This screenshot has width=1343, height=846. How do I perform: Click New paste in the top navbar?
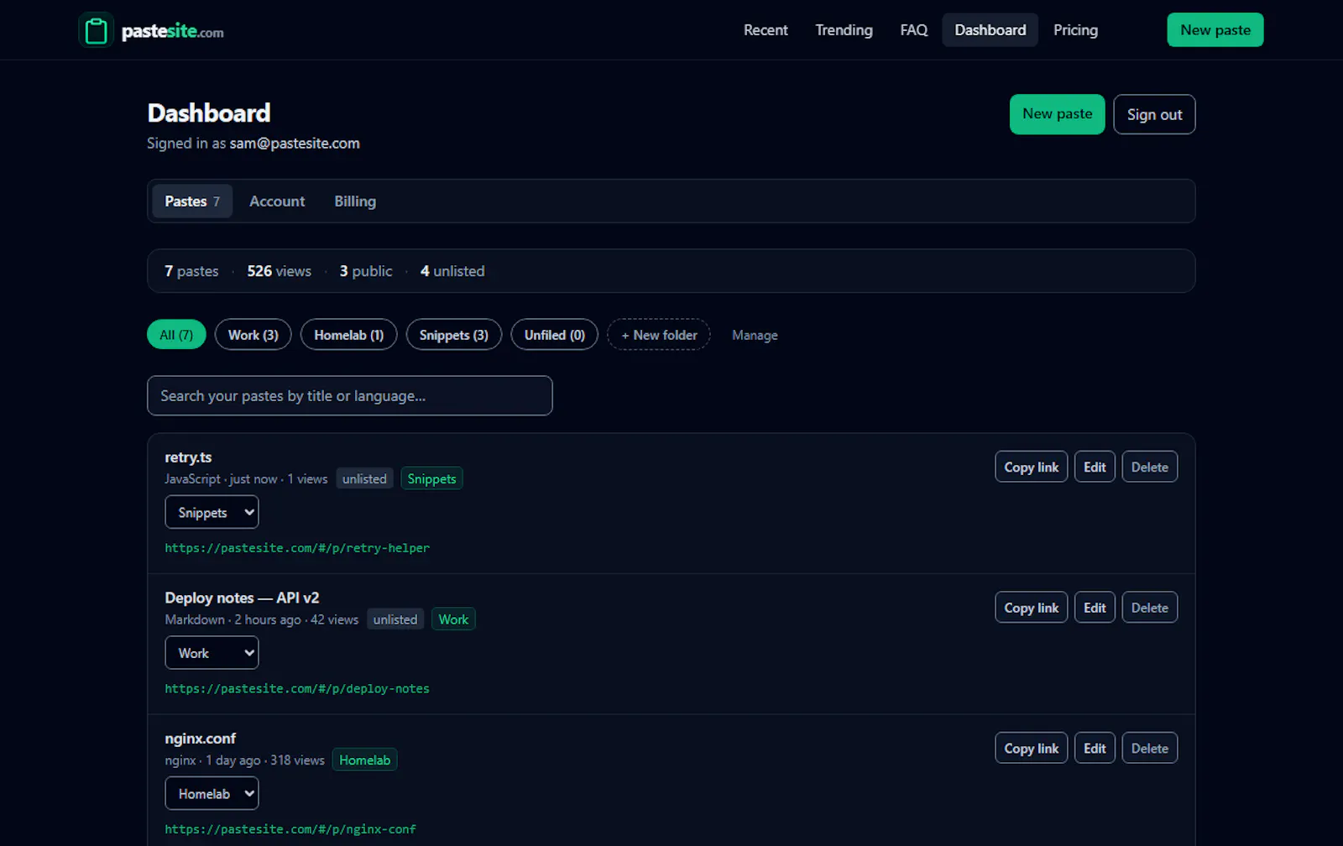click(x=1215, y=30)
